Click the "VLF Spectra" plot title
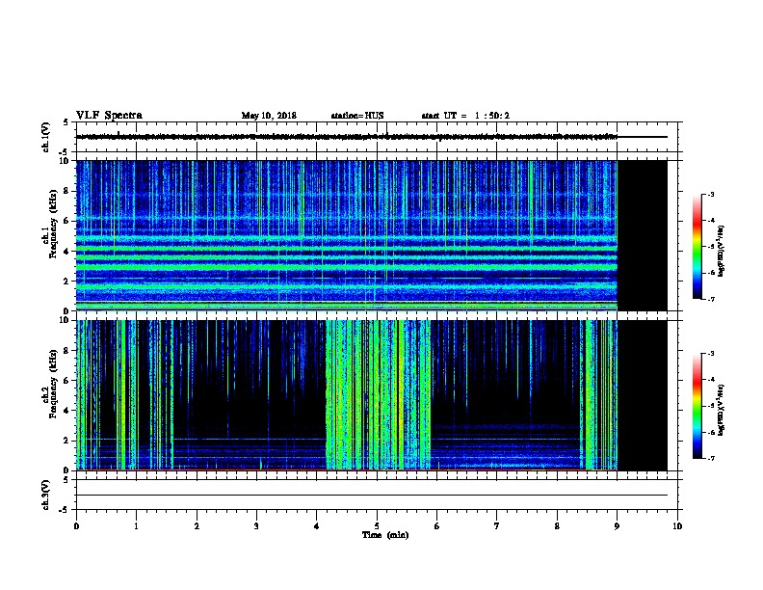The height and width of the screenshot is (590, 763). pos(109,116)
